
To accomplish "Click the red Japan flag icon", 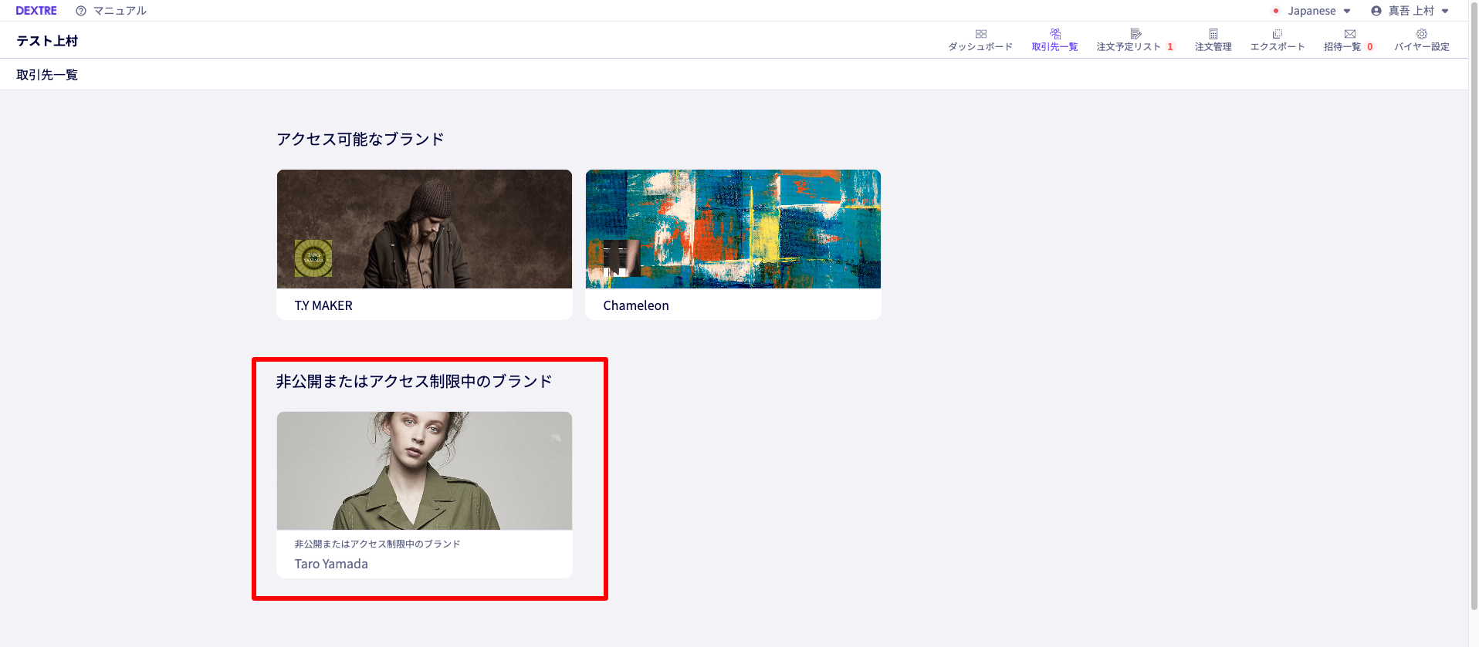I will (1276, 11).
